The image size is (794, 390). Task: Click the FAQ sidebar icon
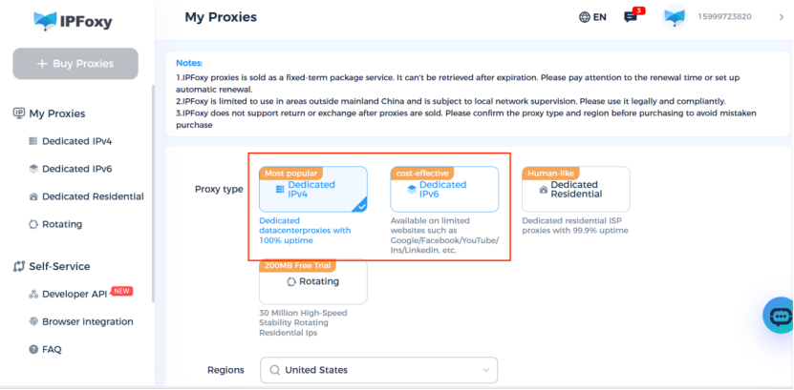(33, 350)
